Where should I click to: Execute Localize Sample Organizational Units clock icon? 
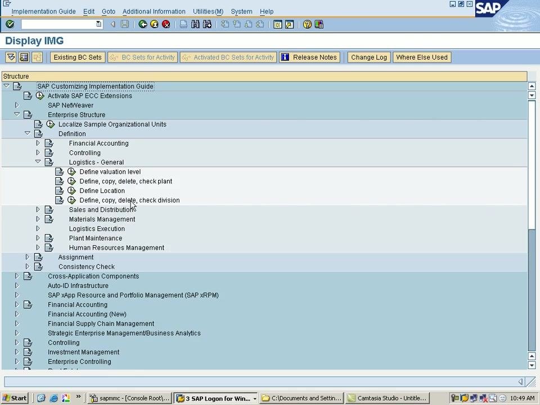coord(50,124)
